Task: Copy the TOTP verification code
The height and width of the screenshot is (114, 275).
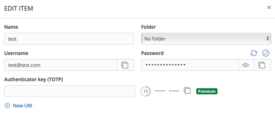Action: click(187, 91)
